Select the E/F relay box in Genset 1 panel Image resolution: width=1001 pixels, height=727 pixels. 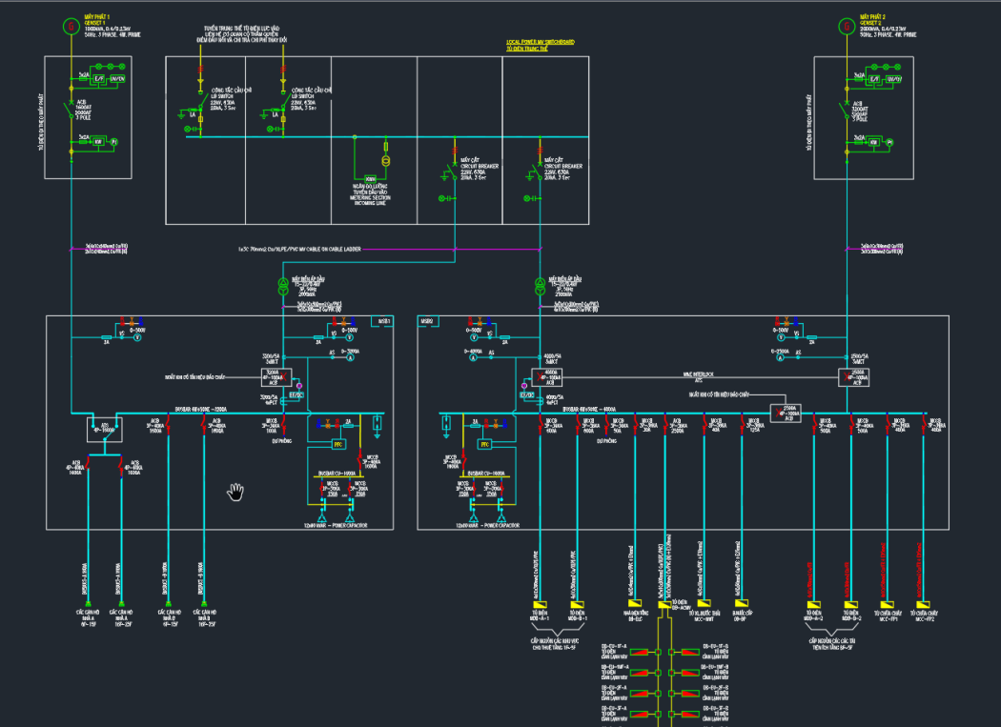point(97,79)
